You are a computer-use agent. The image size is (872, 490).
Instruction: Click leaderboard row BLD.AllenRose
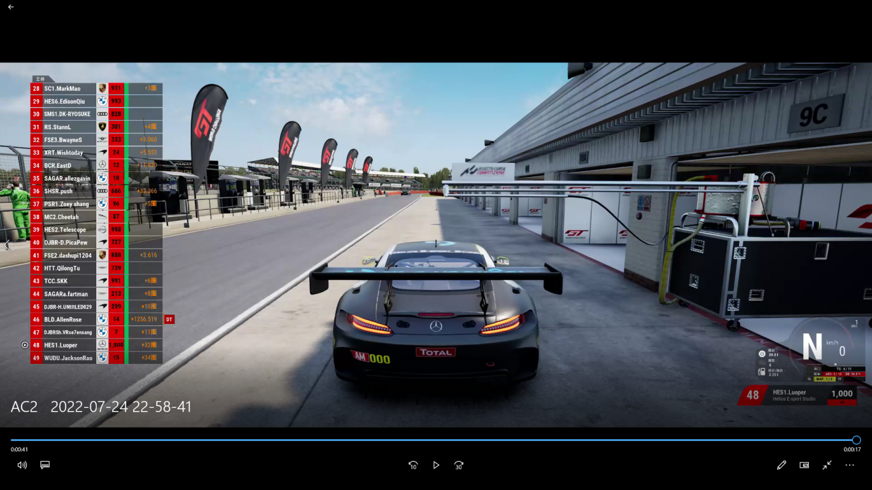pyautogui.click(x=96, y=320)
